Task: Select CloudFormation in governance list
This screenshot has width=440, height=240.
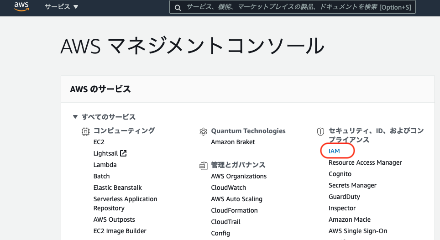Action: point(234,210)
